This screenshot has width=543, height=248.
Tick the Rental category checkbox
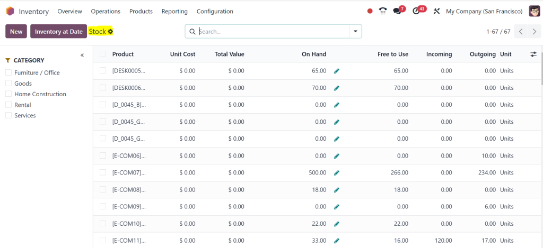(8, 105)
